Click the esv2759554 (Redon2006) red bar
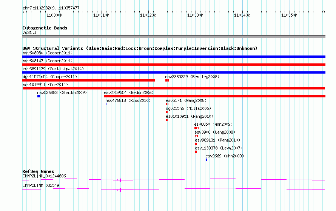This screenshot has height=211, width=336. (x=215, y=96)
